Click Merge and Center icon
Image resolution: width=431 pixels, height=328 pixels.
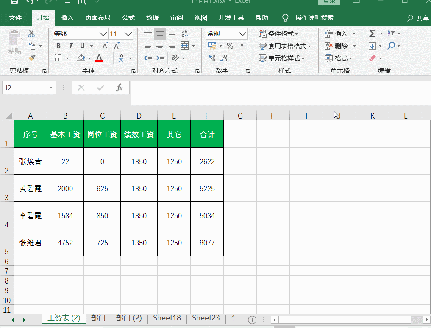(x=185, y=46)
